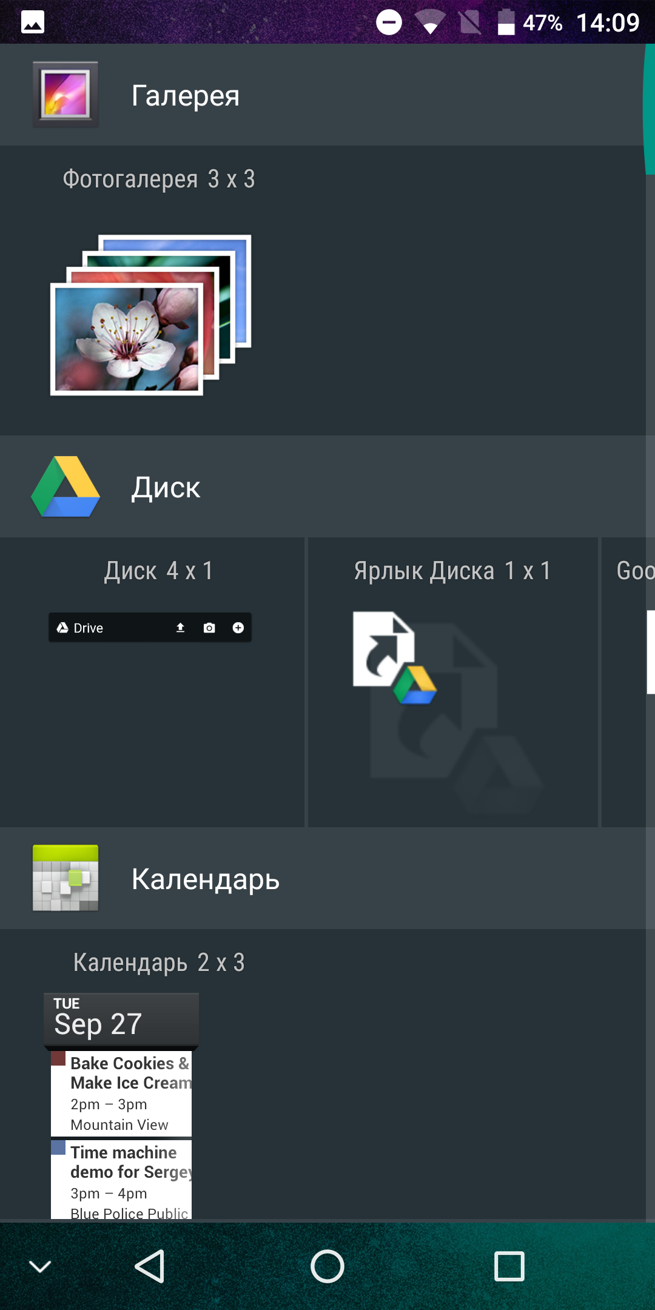
Task: Tap the Диск section header label
Action: click(166, 488)
